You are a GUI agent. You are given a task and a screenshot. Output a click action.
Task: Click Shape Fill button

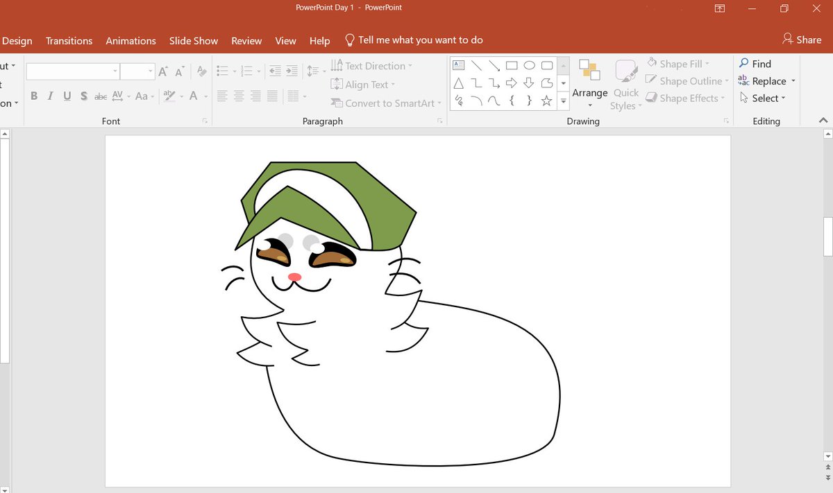coord(678,64)
